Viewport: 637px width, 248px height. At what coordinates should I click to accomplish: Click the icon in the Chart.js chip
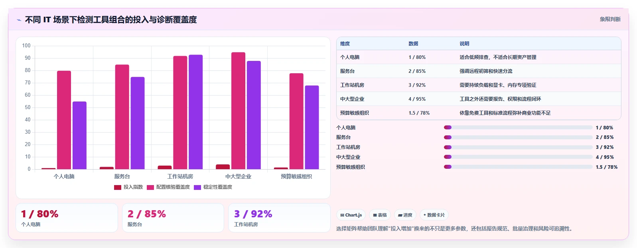(x=342, y=215)
